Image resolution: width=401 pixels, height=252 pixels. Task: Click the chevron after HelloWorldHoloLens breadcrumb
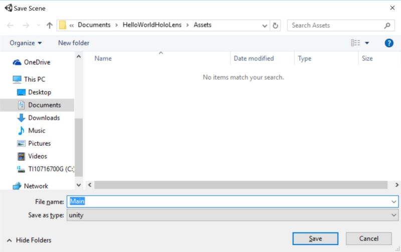[187, 25]
